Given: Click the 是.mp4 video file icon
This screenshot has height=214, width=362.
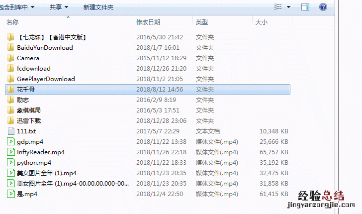Looking at the screenshot, I should tap(11, 194).
